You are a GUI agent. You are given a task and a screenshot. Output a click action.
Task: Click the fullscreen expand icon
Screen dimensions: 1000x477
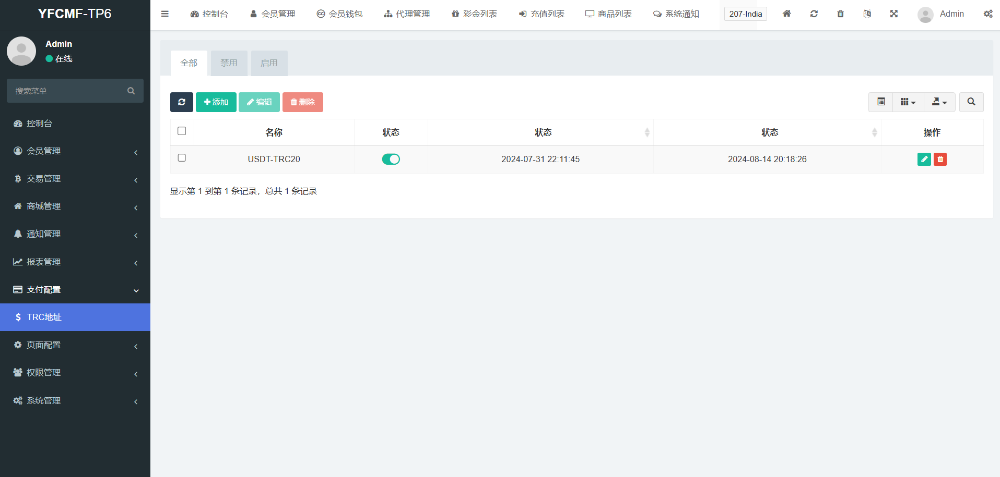[x=894, y=14]
